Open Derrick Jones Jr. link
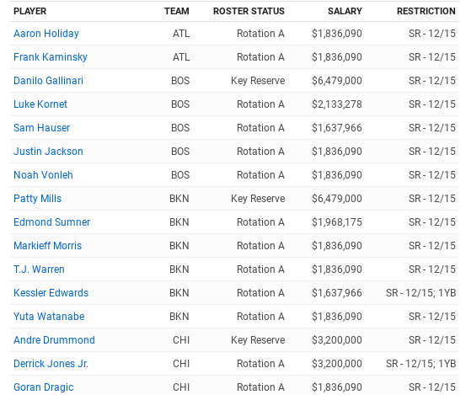 point(51,364)
